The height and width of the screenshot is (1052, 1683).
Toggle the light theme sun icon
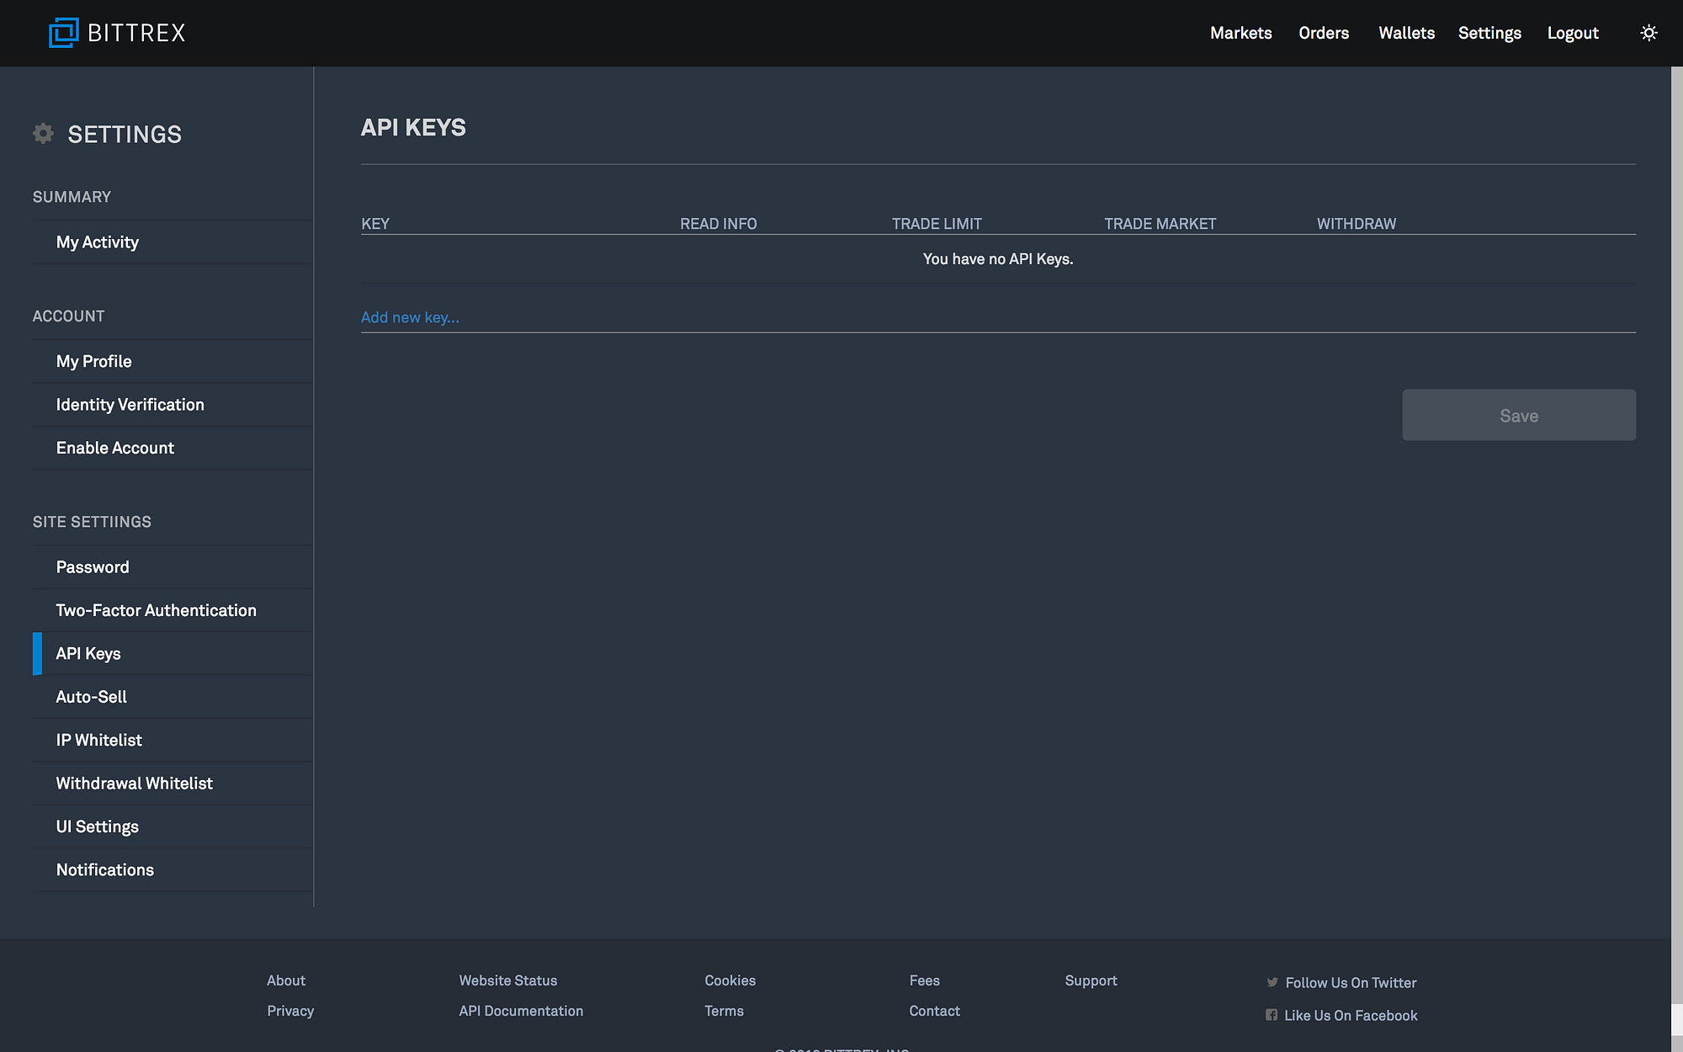point(1648,33)
